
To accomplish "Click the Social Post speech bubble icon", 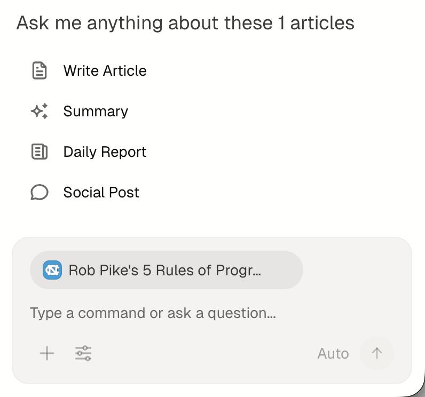I will (x=40, y=192).
